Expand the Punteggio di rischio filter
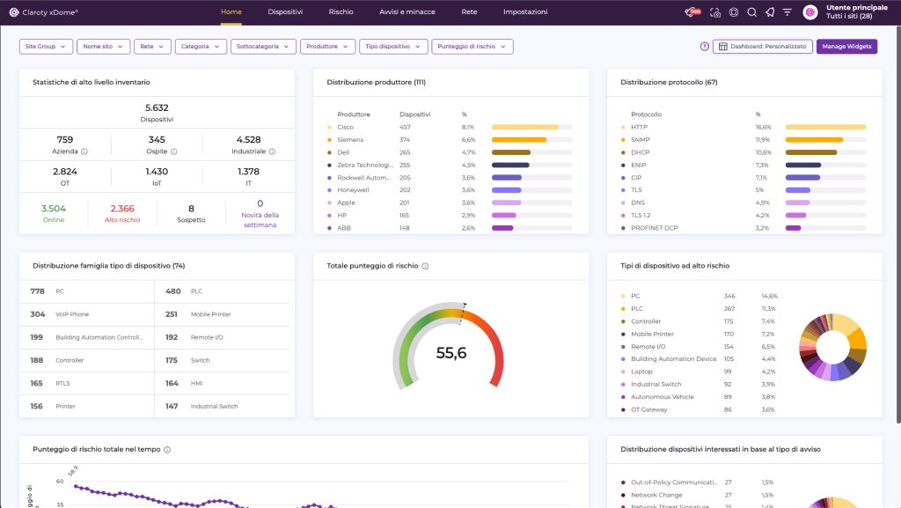This screenshot has height=508, width=901. (x=472, y=47)
